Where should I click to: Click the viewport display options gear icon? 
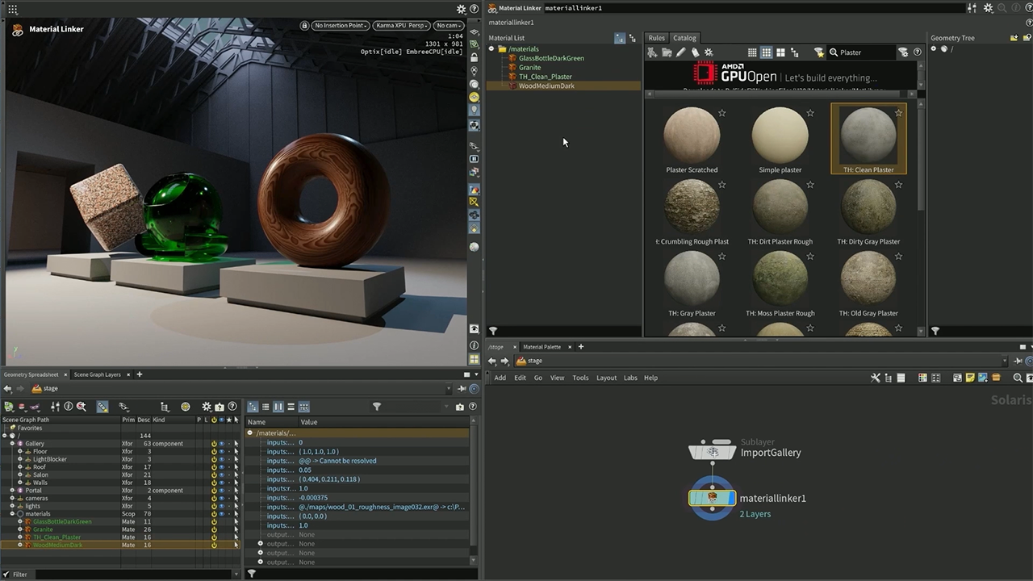(x=461, y=9)
